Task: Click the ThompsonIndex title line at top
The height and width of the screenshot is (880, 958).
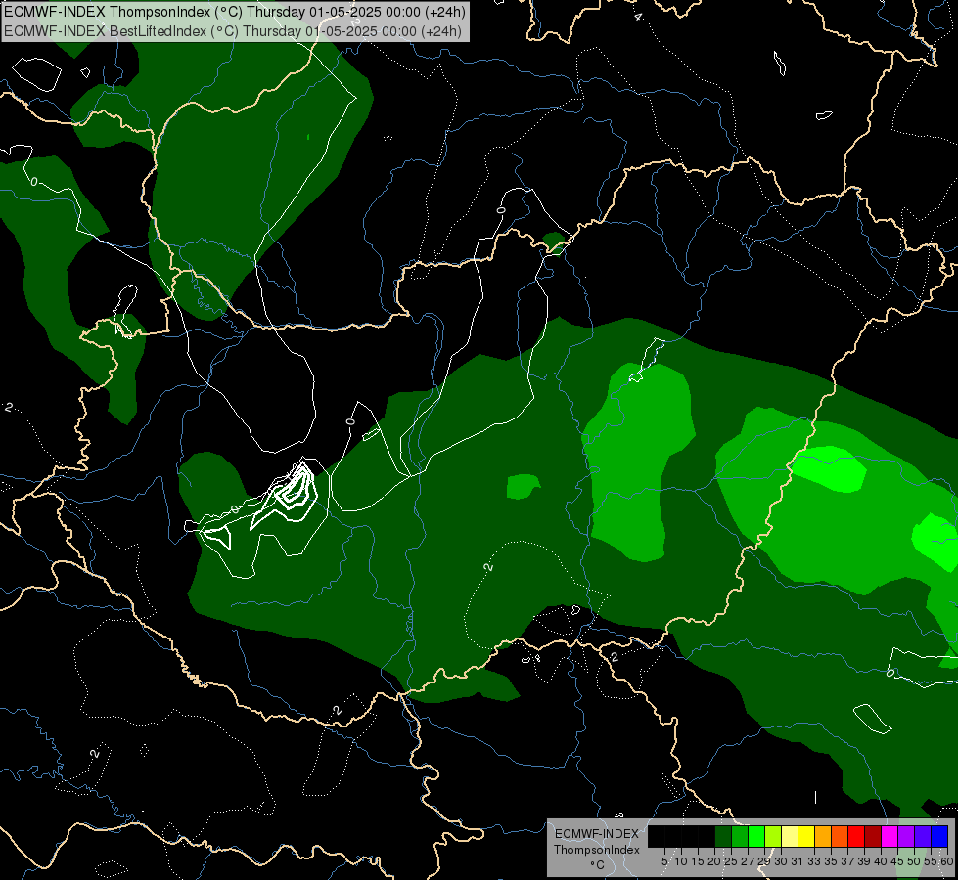Action: 235,12
